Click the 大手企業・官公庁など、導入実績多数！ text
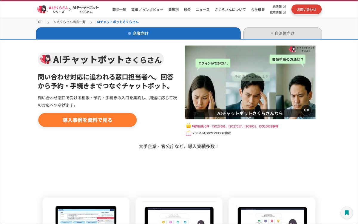 coord(179,146)
